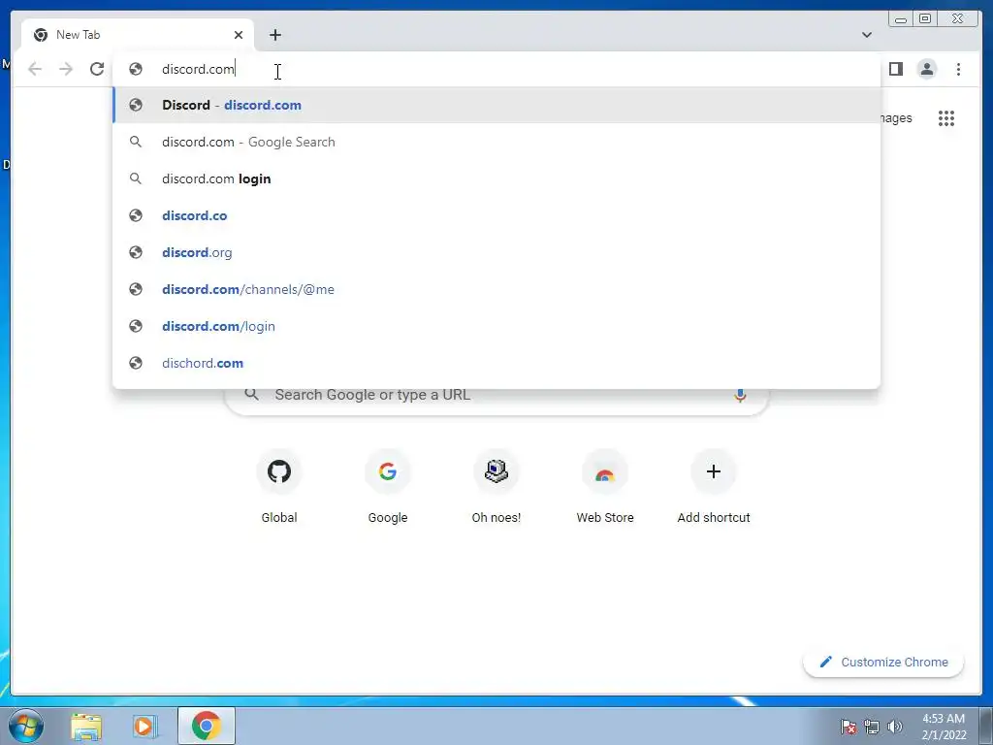
Task: Click the Show desktop strip on taskbar
Action: 986,726
